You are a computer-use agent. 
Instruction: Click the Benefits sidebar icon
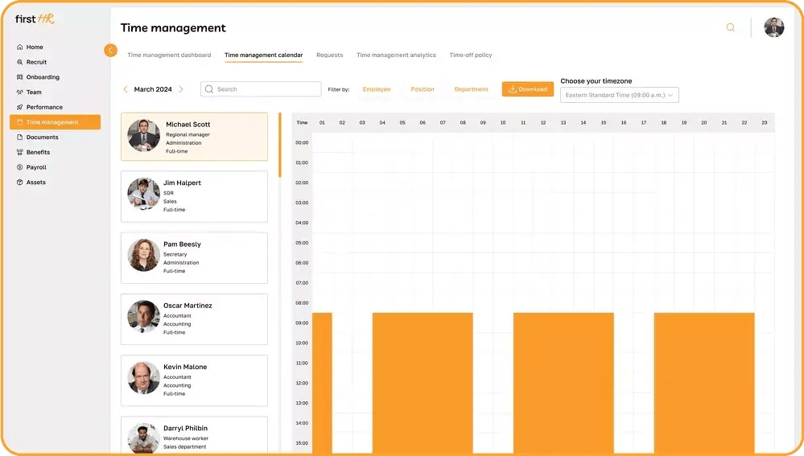(19, 152)
